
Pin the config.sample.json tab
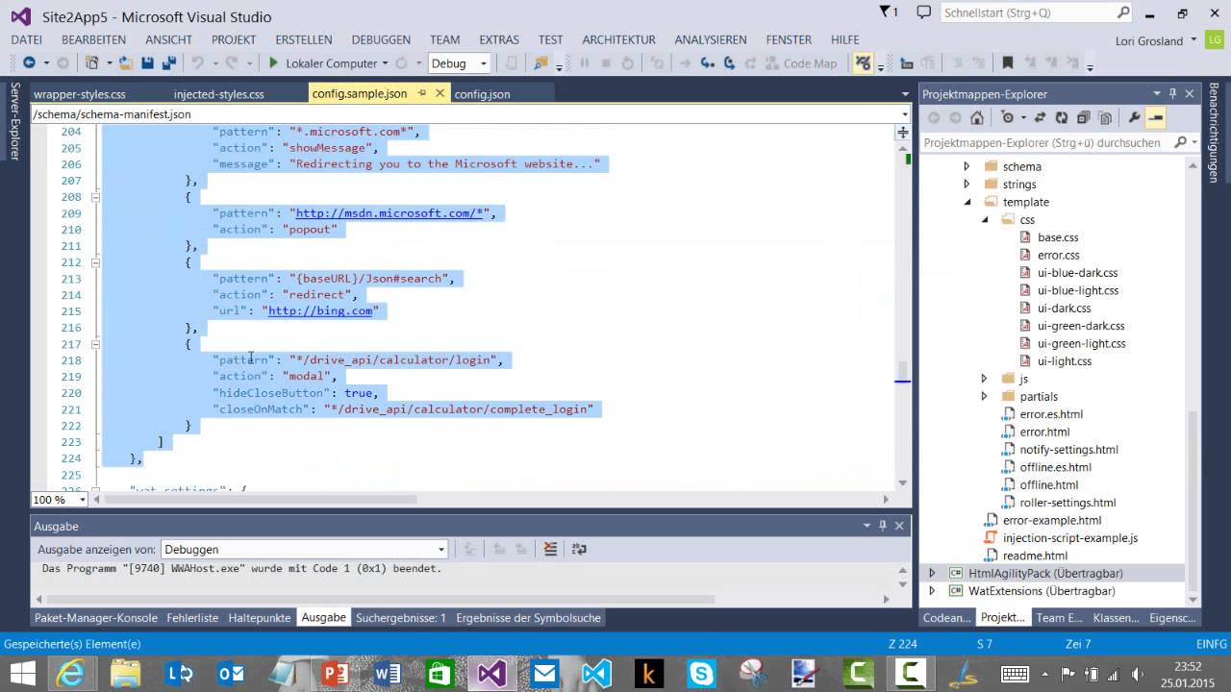point(422,93)
